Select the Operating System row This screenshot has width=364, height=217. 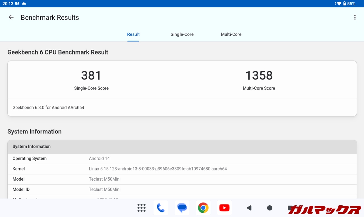182,158
